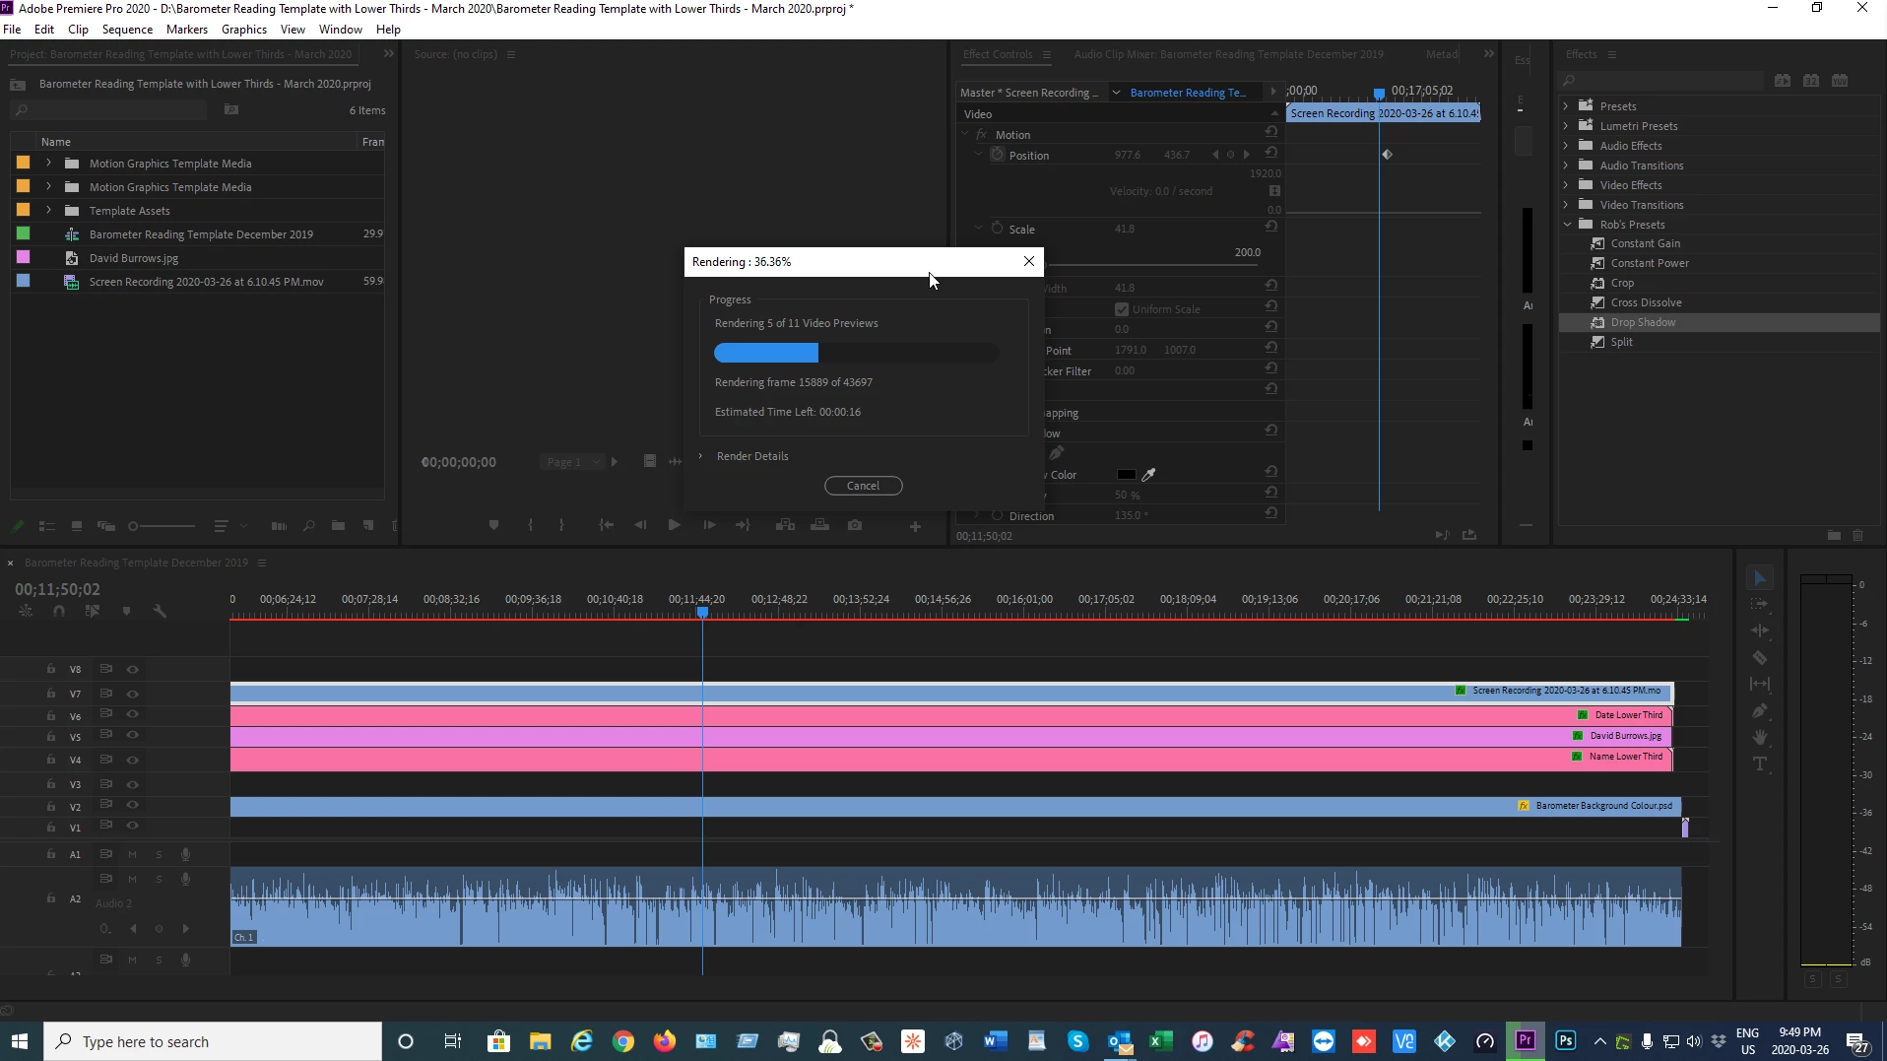The width and height of the screenshot is (1887, 1061).
Task: Open the Graphics menu
Action: (244, 29)
